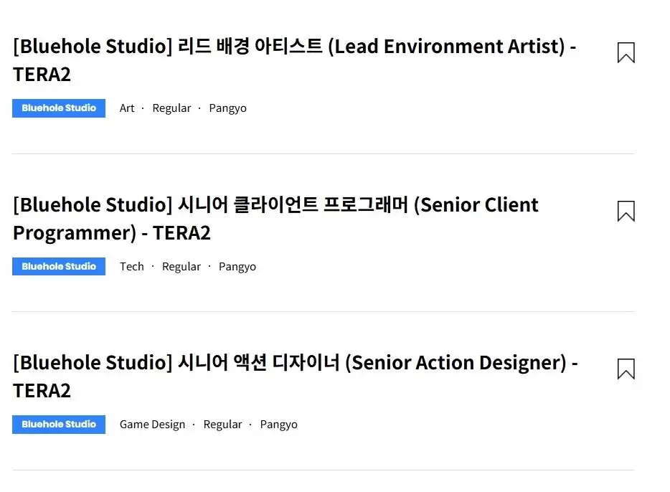Click the TERA2 text in the first title
Screen dimensions: 670x492
pyautogui.click(x=42, y=75)
